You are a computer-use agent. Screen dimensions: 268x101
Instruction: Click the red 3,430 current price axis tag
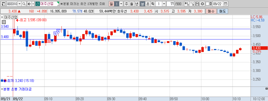(260, 48)
